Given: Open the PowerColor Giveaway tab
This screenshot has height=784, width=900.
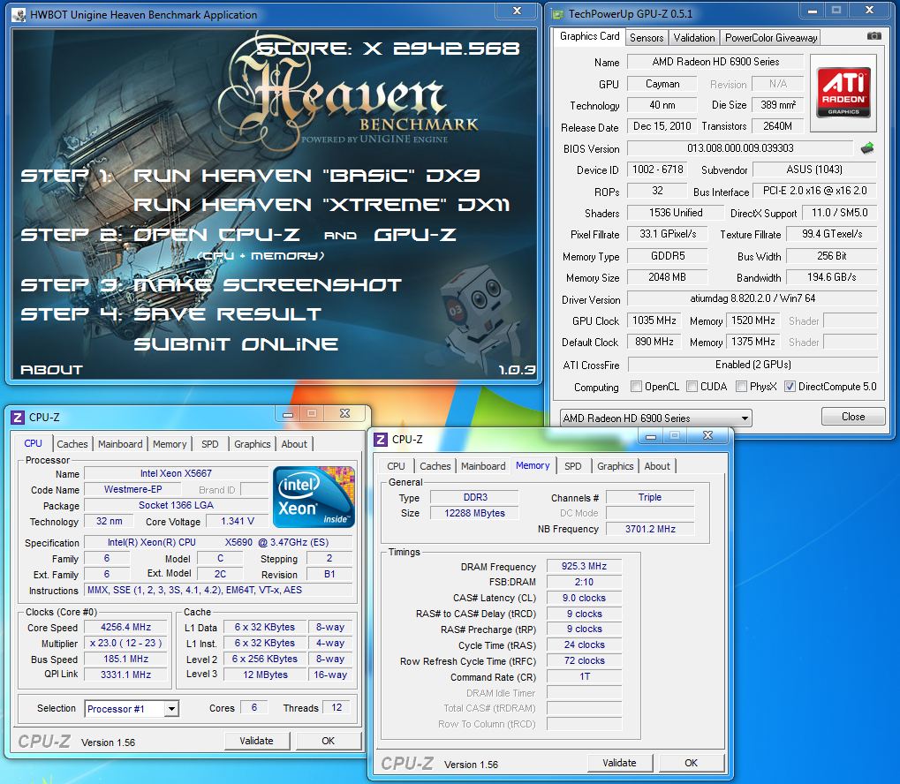Looking at the screenshot, I should click(771, 38).
